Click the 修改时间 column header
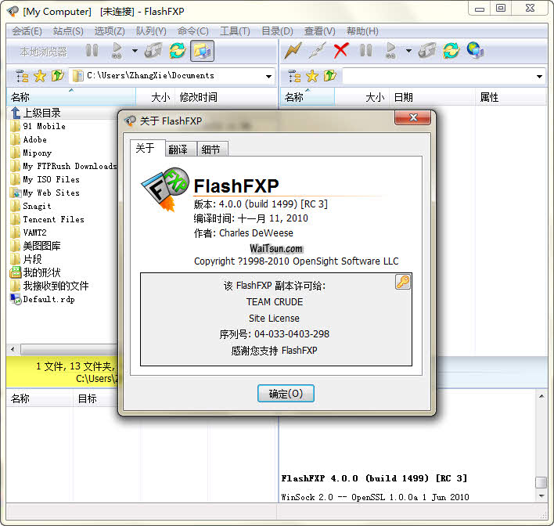Screen dimensions: 554x526 tap(199, 97)
